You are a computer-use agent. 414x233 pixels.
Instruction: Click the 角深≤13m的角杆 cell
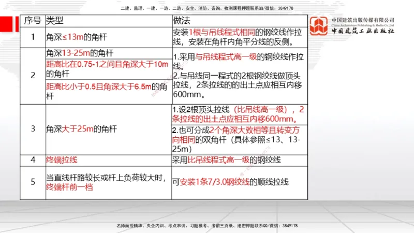click(109, 37)
